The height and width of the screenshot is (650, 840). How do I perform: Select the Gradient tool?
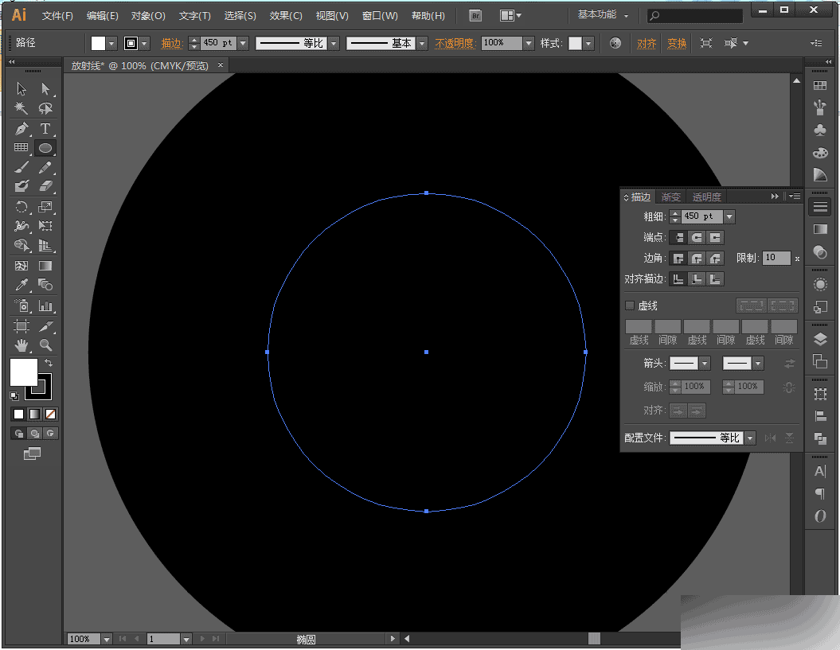[45, 266]
